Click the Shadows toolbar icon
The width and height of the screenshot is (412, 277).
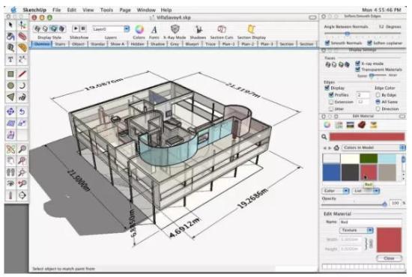[198, 30]
